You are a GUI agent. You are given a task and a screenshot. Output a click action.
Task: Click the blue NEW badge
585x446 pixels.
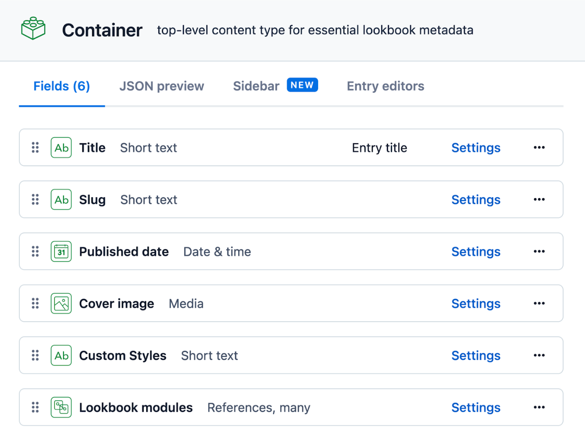[x=302, y=85]
